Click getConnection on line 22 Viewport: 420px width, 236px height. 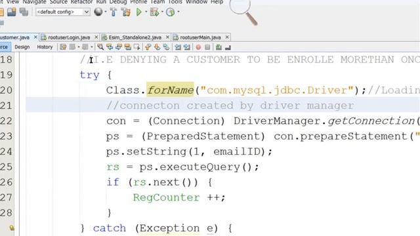tap(371, 121)
